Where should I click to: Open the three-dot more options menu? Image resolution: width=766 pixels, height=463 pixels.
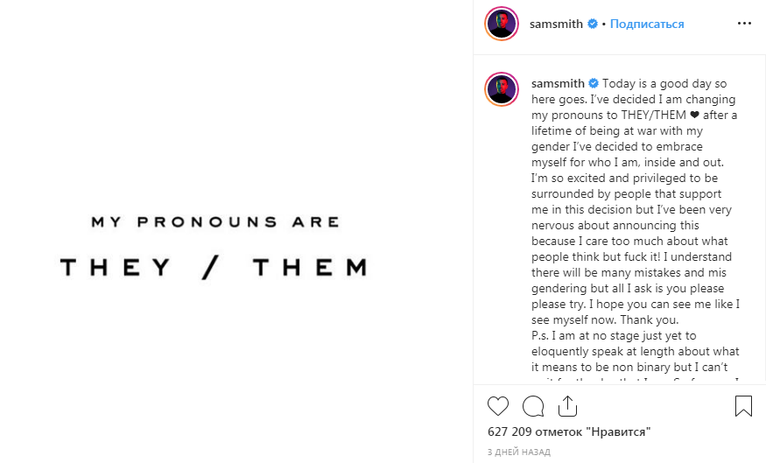click(743, 24)
